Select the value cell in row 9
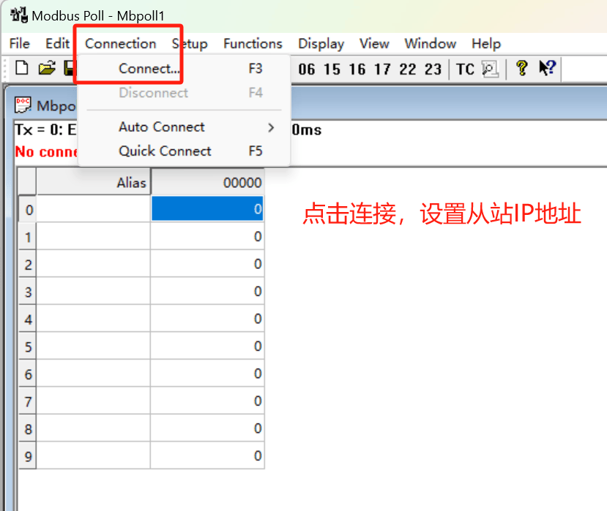The image size is (607, 511). click(207, 455)
